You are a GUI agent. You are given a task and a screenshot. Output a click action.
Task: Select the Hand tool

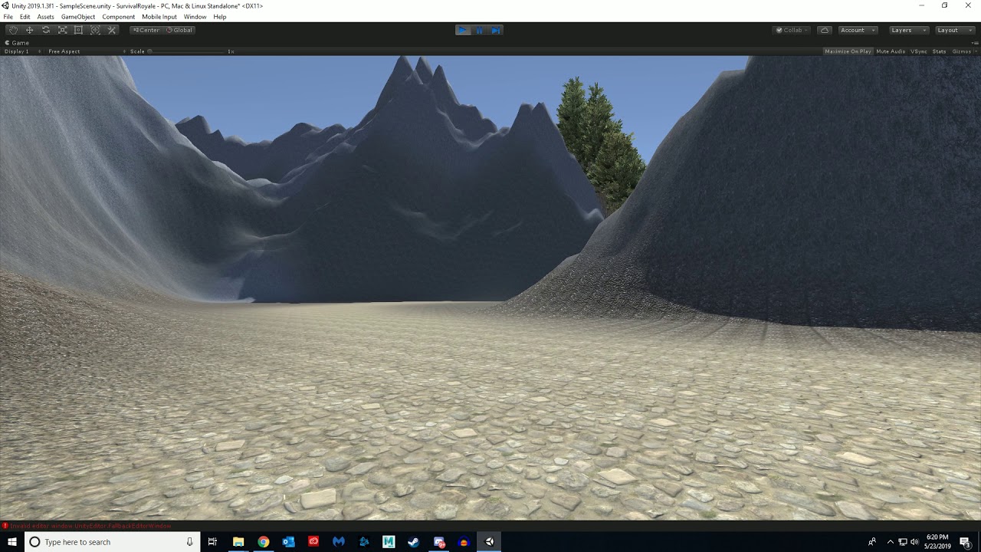click(x=13, y=30)
